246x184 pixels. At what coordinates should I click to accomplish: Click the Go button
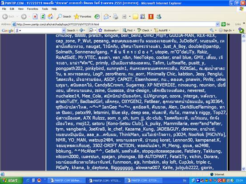click(x=226, y=24)
